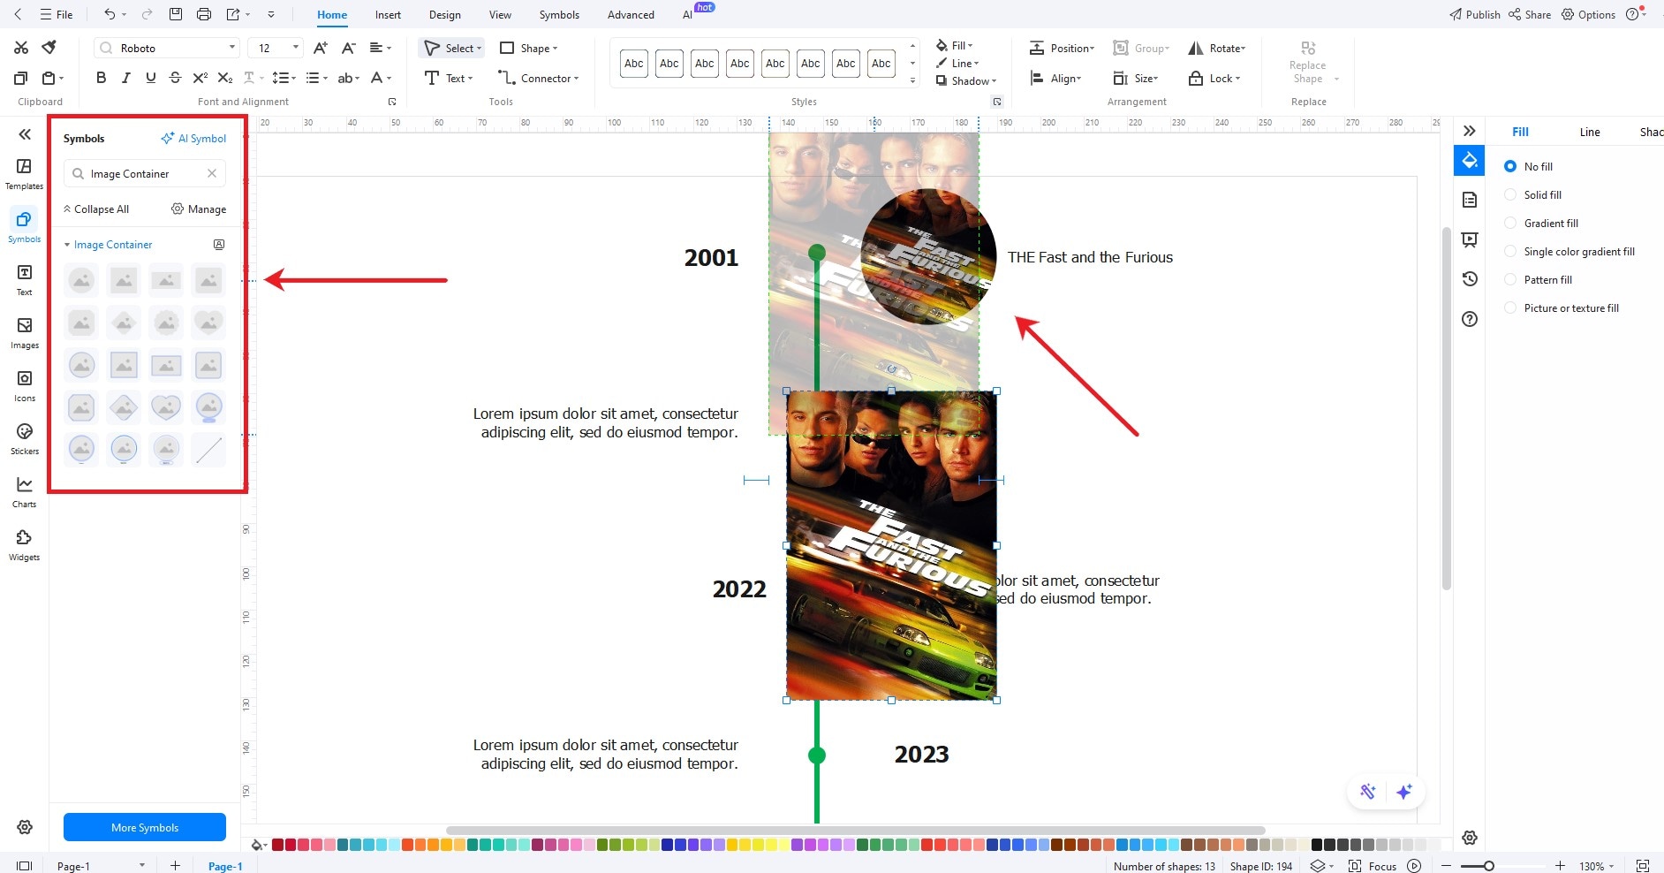Apply Underline formatting
This screenshot has height=873, width=1664.
pos(151,78)
